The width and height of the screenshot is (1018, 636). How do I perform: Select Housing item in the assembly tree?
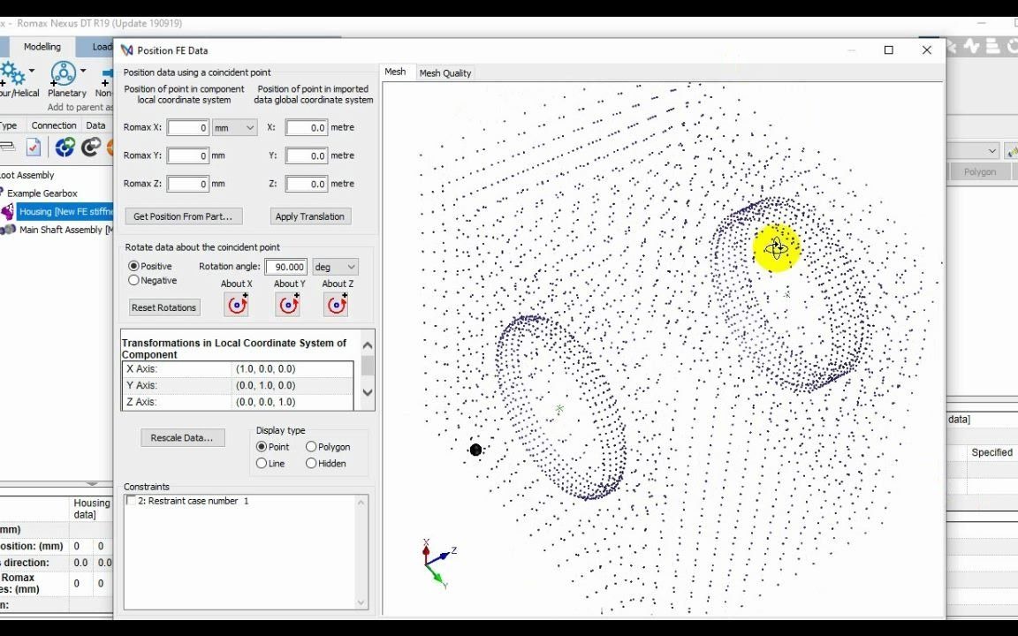coord(65,212)
